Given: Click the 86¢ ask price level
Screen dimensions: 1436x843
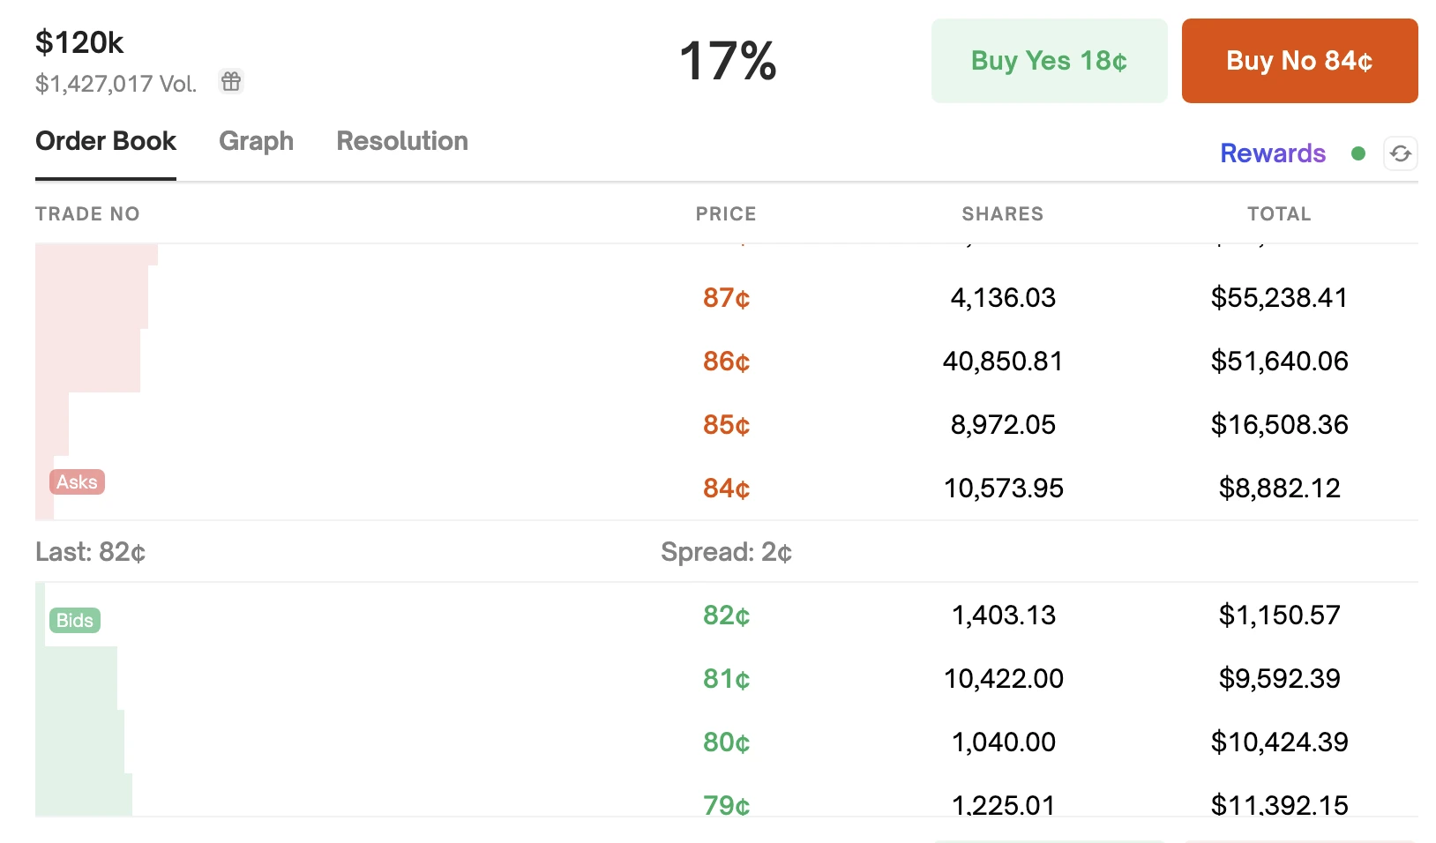Looking at the screenshot, I should (x=726, y=362).
